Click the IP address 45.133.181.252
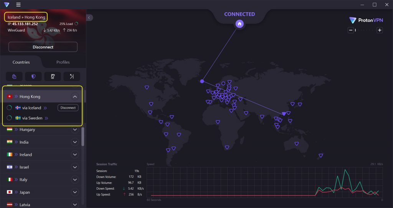Viewport: 393px width, 208px height. click(25, 24)
